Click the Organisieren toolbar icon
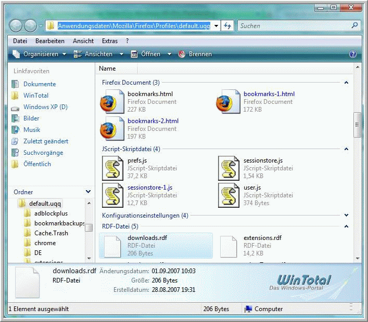 point(16,54)
